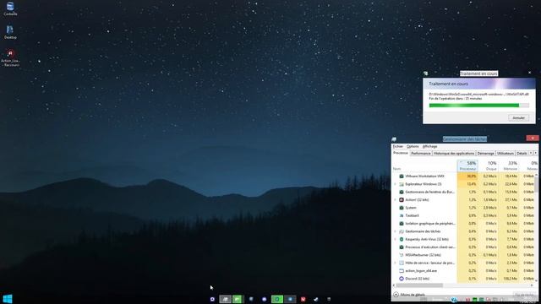Open the Affichage menu

pyautogui.click(x=430, y=146)
